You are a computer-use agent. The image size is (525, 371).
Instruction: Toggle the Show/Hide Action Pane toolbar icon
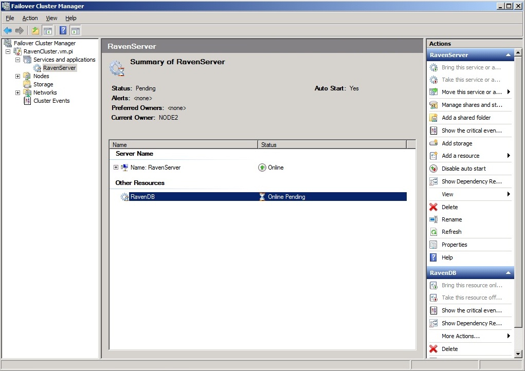click(76, 31)
